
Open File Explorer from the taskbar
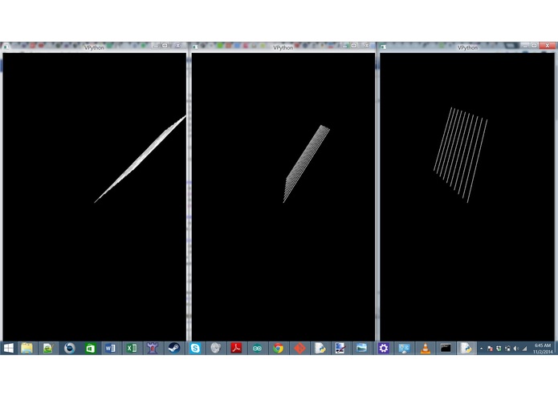pos(26,348)
